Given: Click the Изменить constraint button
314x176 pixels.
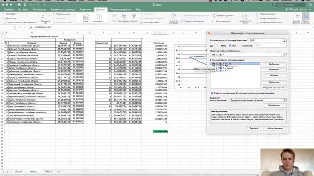Looking at the screenshot, I should click(274, 69).
